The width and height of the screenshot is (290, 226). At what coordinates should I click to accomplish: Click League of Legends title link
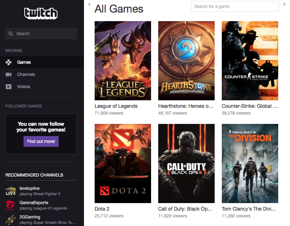click(x=116, y=106)
